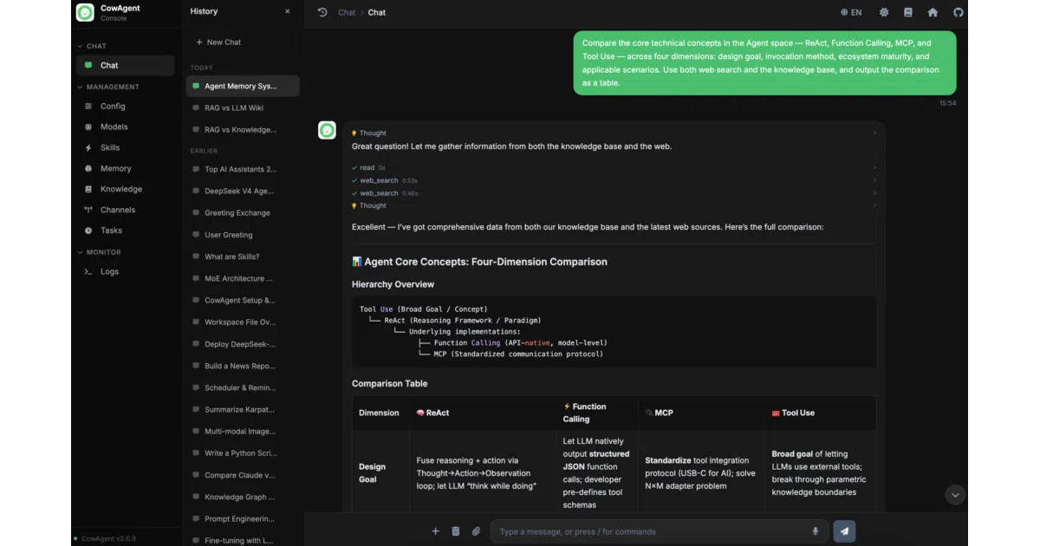Open the documentation book icon
Image resolution: width=1040 pixels, height=546 pixels.
pos(908,12)
